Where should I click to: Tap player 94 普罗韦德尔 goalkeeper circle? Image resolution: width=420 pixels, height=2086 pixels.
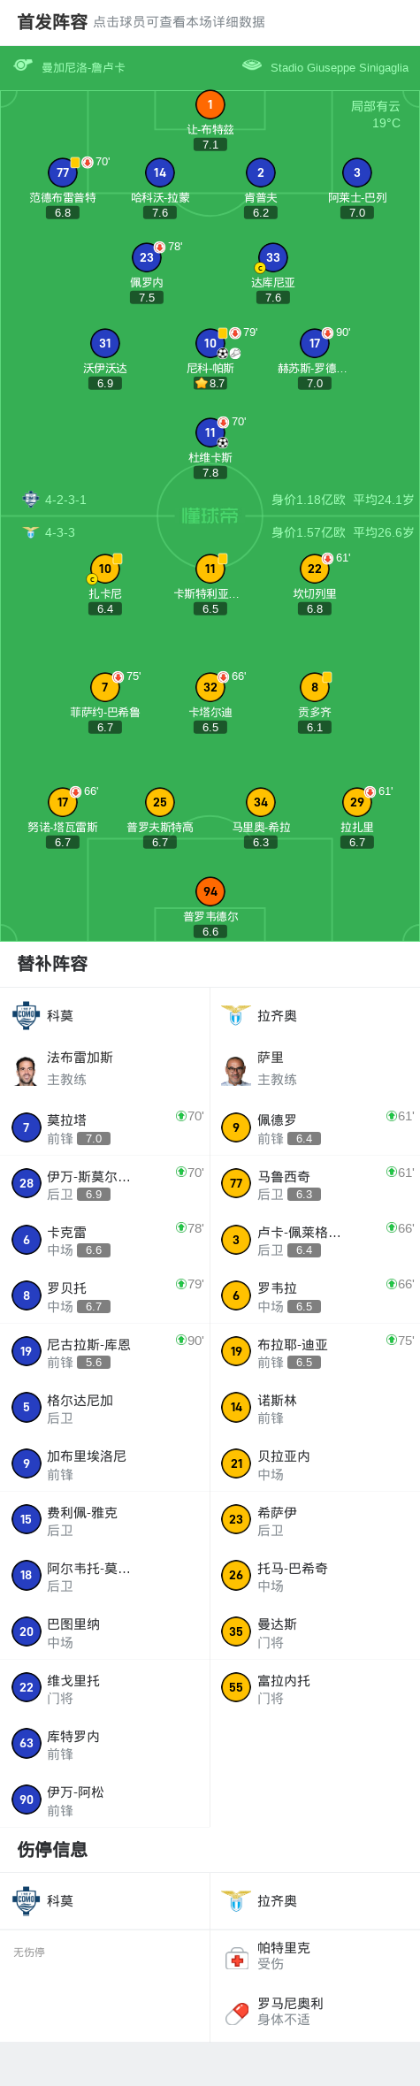point(210,891)
